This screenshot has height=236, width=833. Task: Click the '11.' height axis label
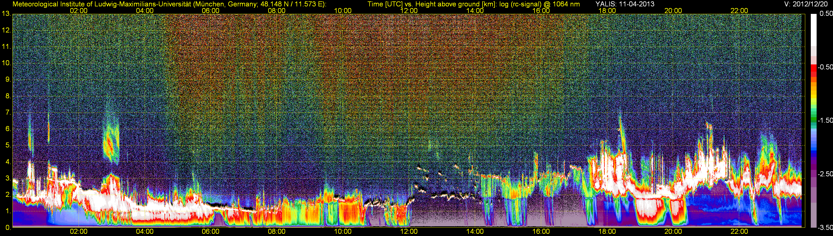tap(6, 47)
